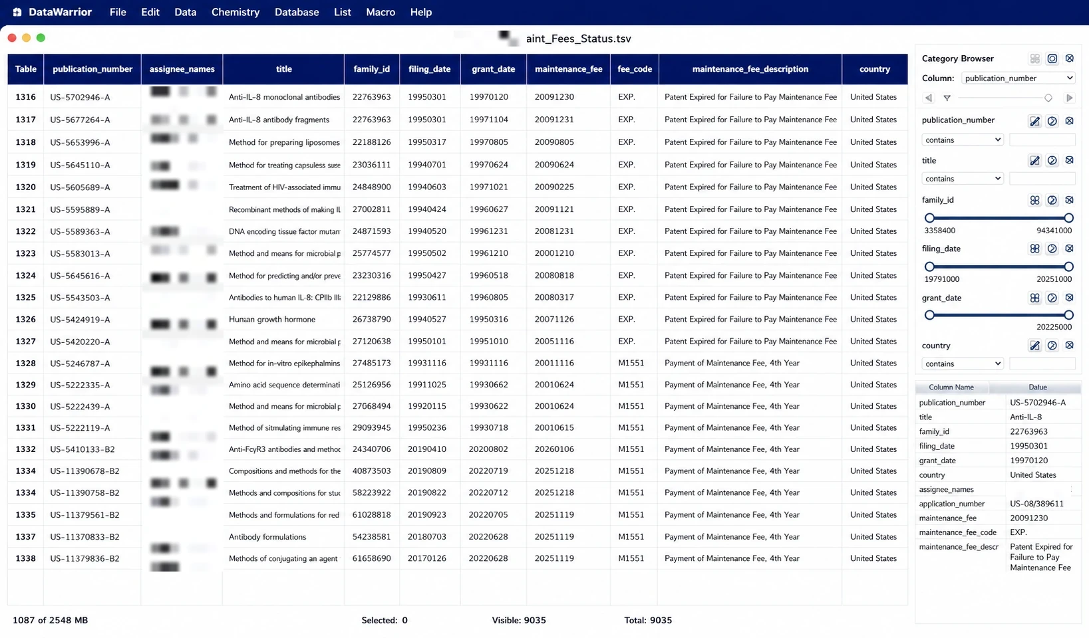The image size is (1089, 638).
Task: Toggle circle-slash icon on grant_date filter
Action: coord(1052,298)
